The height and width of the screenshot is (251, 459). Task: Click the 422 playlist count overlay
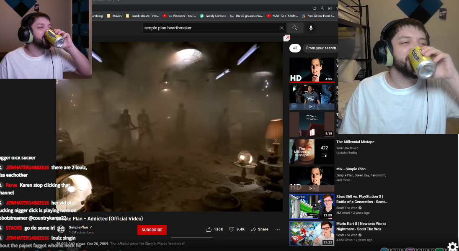click(324, 151)
